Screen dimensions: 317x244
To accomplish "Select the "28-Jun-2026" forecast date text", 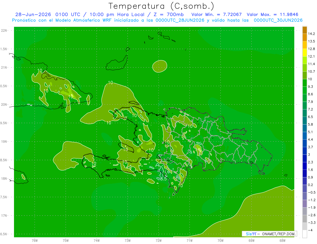I will click(33, 14).
